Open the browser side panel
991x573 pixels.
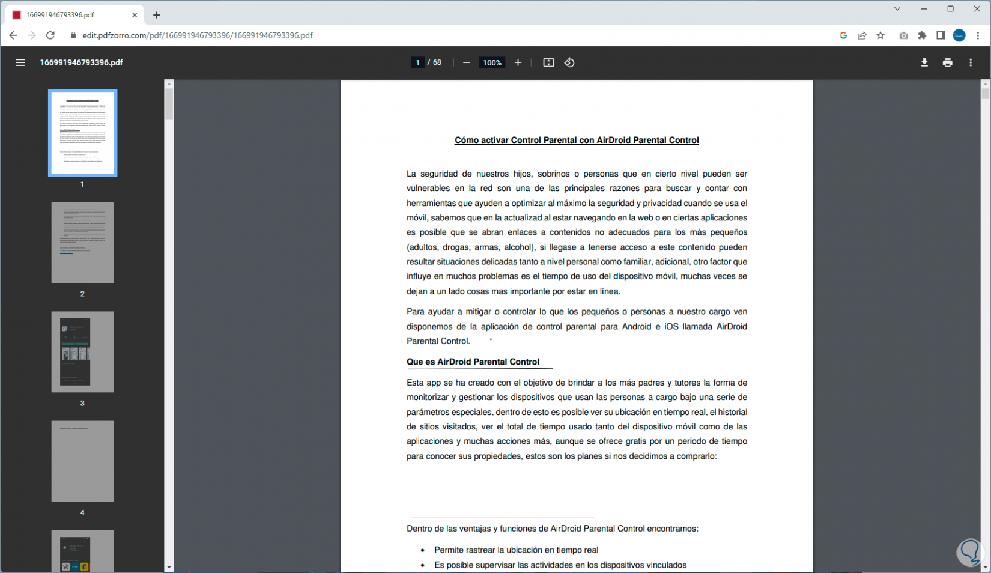[941, 35]
